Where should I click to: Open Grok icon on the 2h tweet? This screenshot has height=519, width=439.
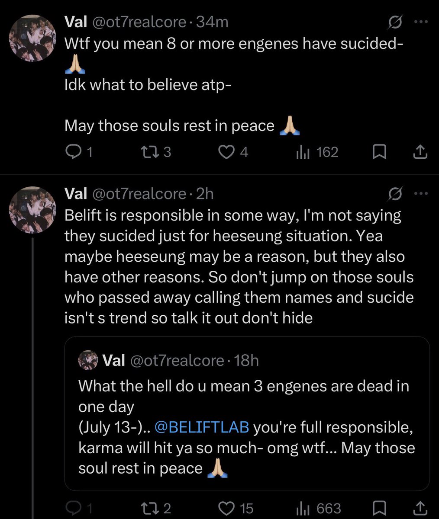395,194
